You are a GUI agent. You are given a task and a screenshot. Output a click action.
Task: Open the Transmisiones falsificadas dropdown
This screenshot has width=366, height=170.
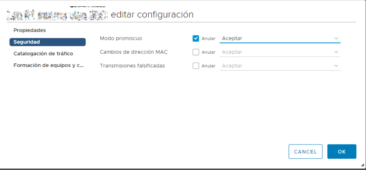click(276, 66)
